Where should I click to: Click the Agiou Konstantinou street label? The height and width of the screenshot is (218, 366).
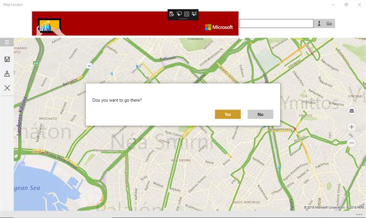click(x=296, y=172)
